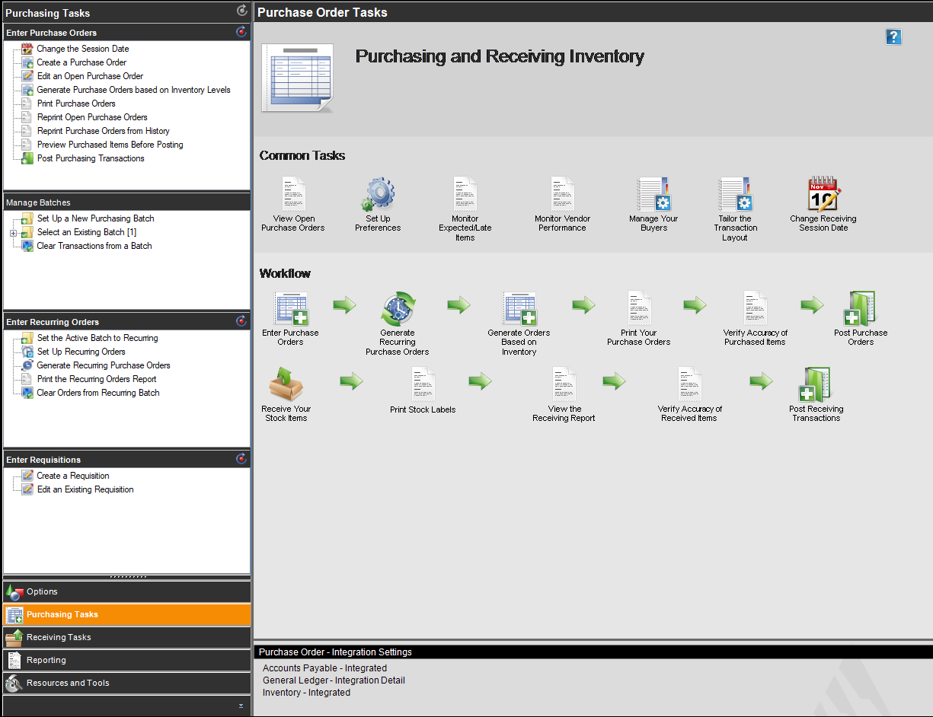Select Clear Transactions from a Batch
The image size is (933, 717).
click(x=94, y=246)
